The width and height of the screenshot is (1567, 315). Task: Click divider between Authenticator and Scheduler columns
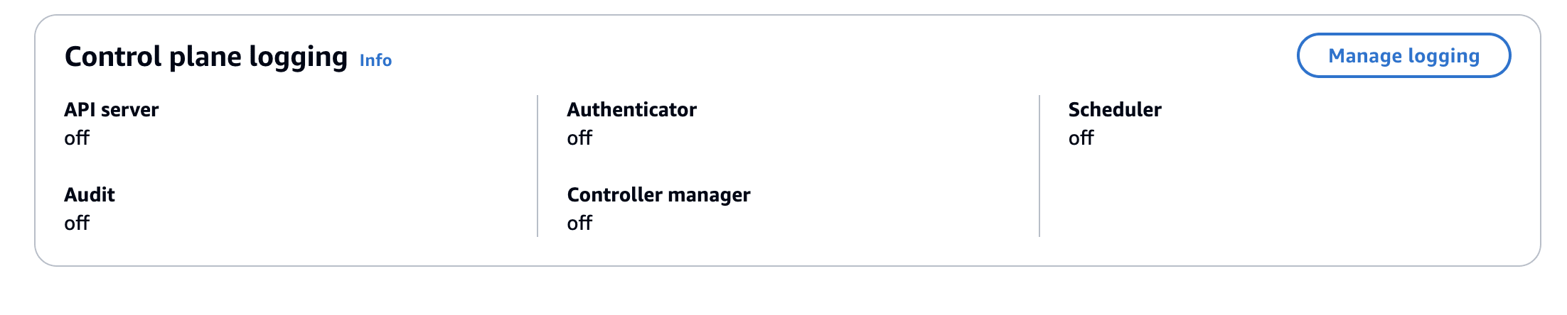pyautogui.click(x=1039, y=166)
